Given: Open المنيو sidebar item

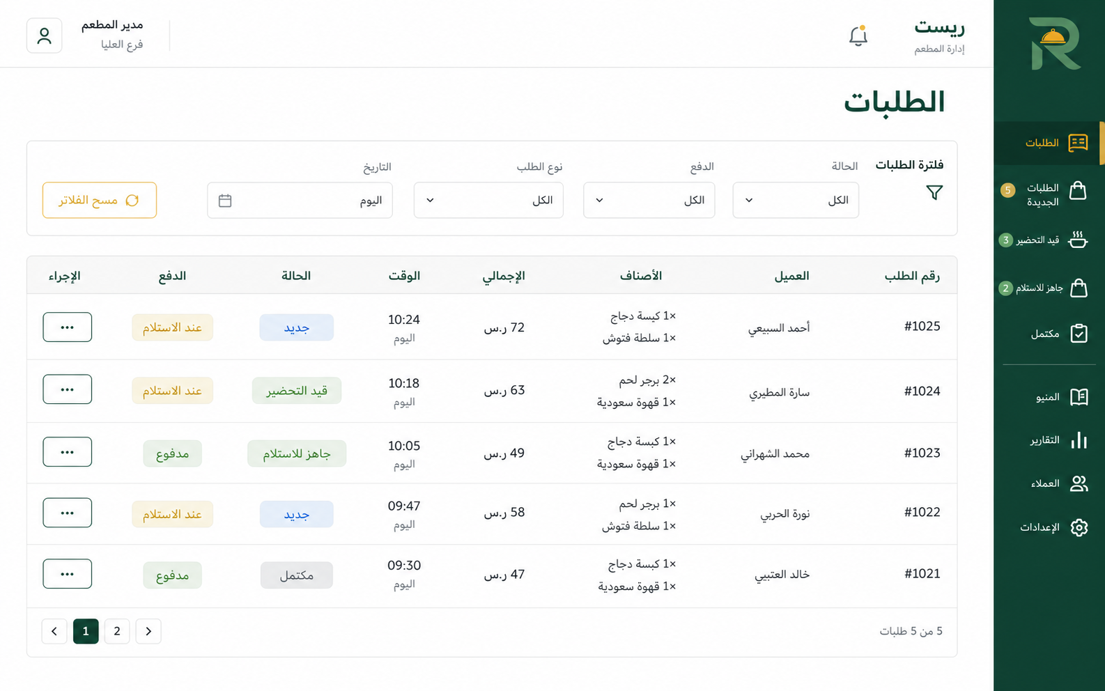Looking at the screenshot, I should coord(1049,397).
